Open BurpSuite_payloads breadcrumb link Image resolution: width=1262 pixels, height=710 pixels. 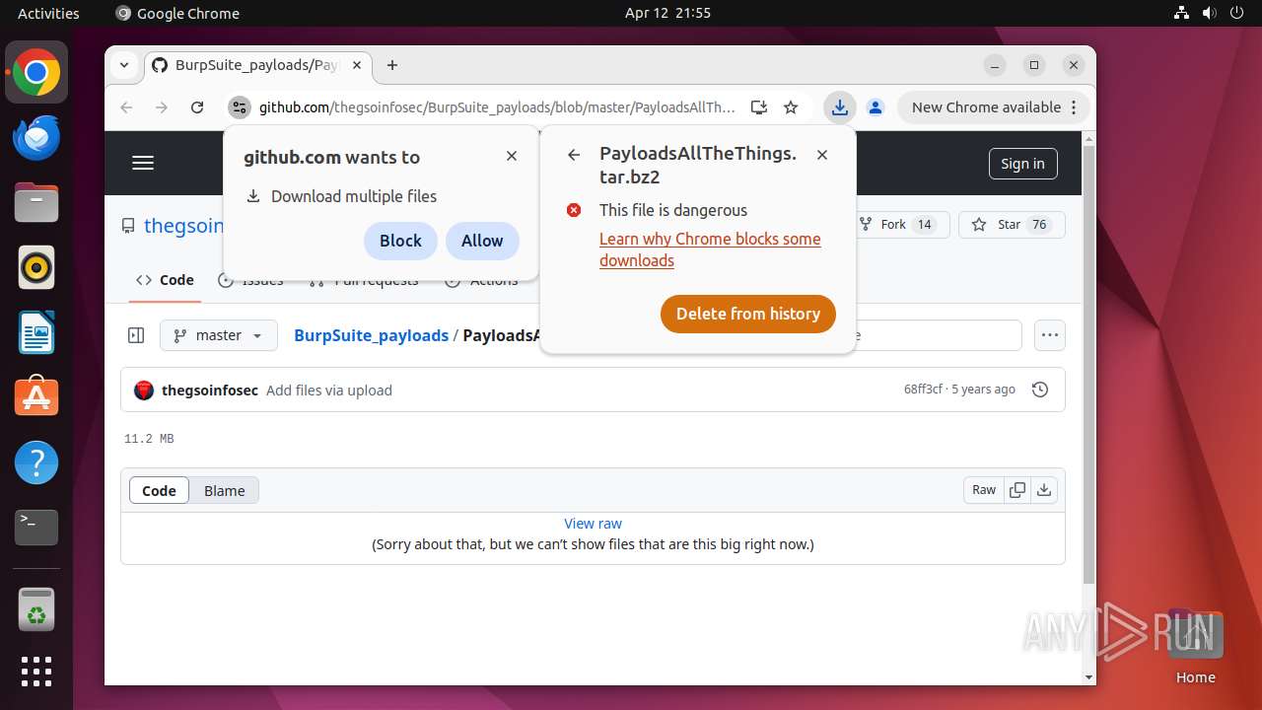click(371, 335)
